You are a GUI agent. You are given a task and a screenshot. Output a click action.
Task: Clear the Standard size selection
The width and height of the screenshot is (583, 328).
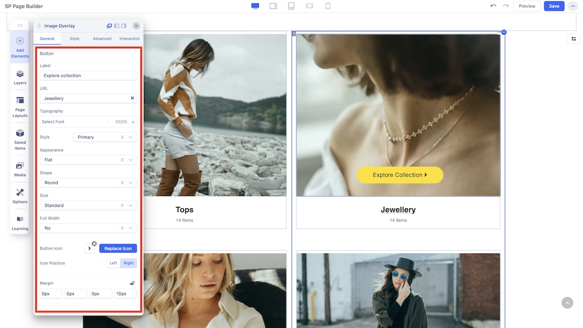122,205
